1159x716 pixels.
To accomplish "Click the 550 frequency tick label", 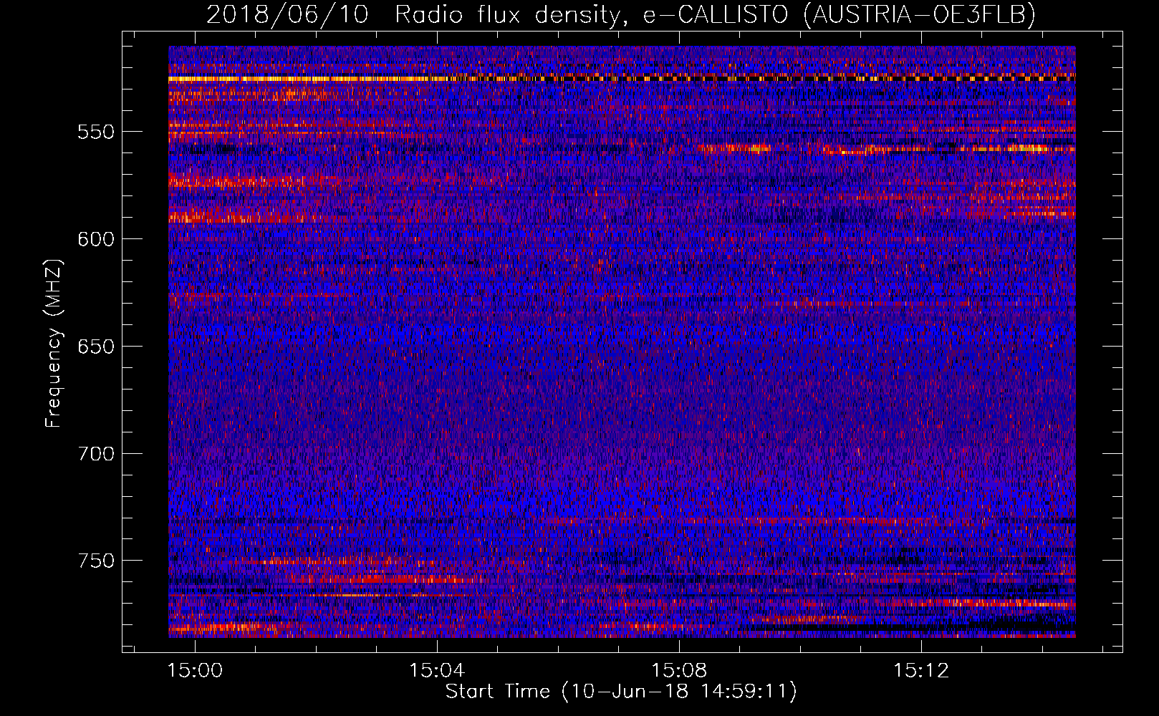I will tap(96, 132).
